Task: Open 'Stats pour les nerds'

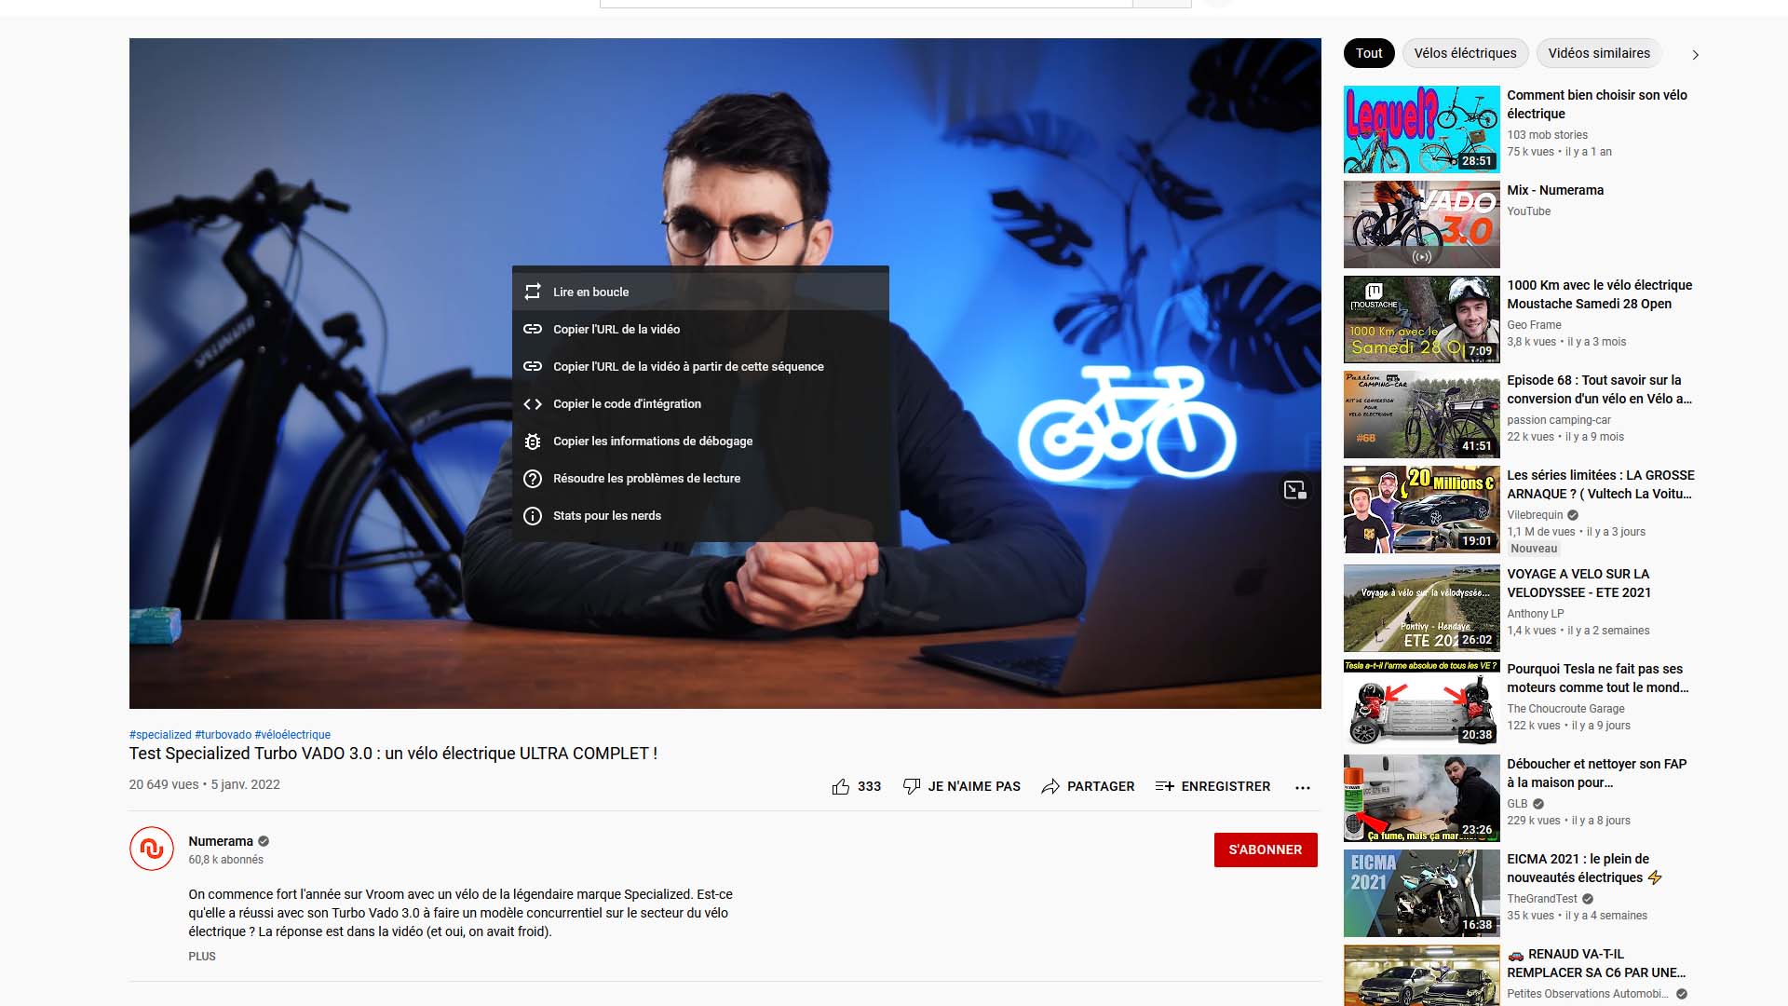Action: (700, 515)
